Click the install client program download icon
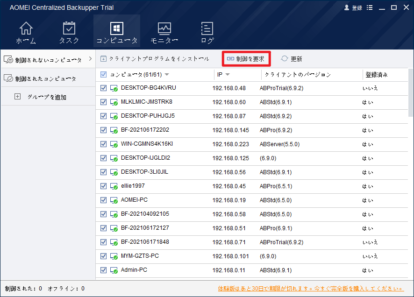Image resolution: width=414 pixels, height=297 pixels. coord(104,58)
